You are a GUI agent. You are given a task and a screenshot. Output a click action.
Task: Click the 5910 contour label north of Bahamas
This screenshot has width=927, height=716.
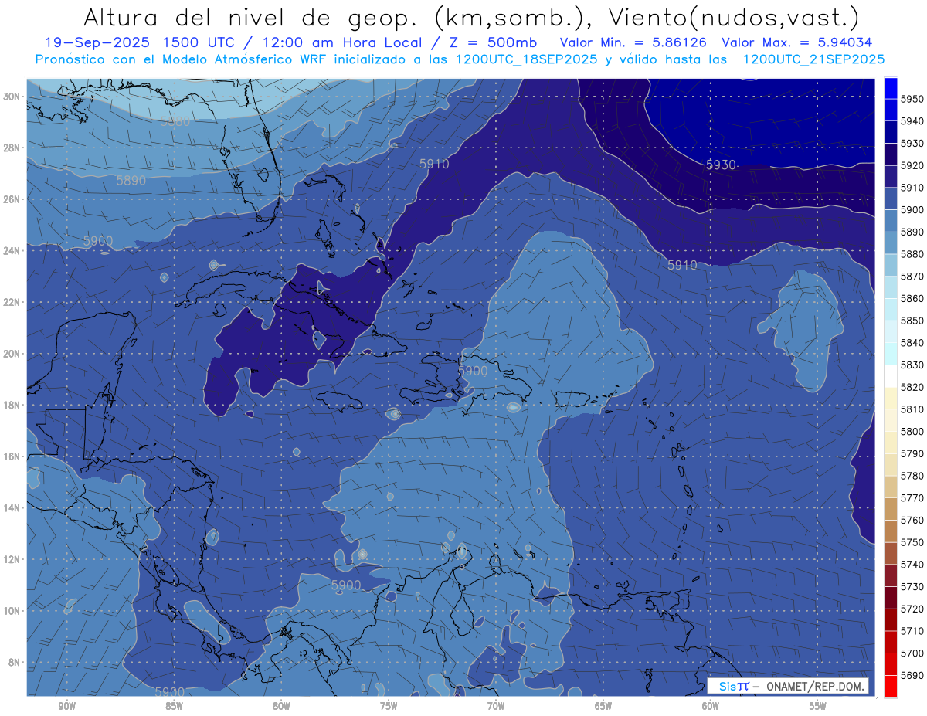(434, 164)
